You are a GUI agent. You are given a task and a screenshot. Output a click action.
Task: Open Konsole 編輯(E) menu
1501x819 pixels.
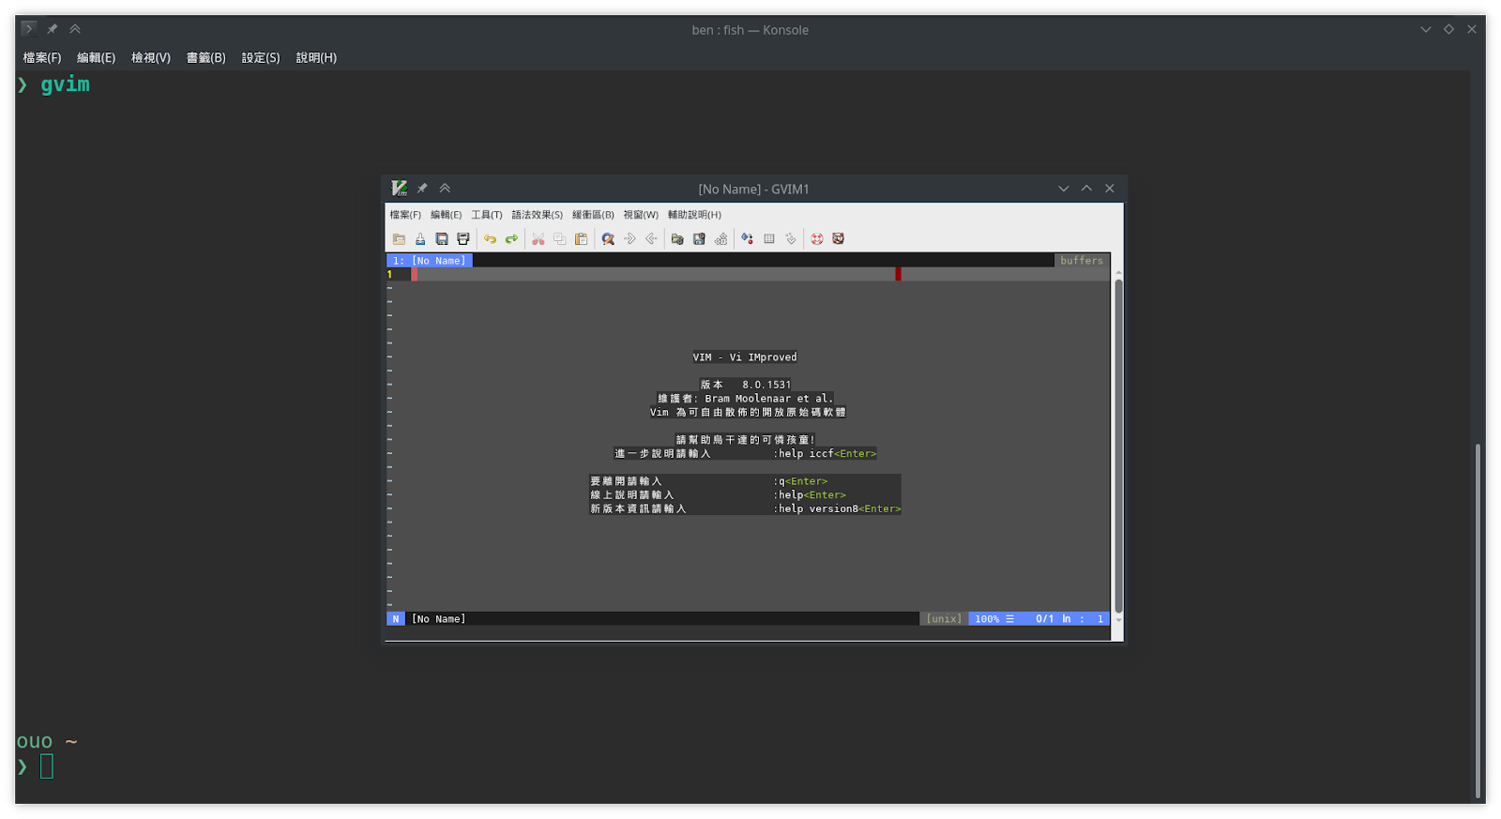click(x=97, y=58)
